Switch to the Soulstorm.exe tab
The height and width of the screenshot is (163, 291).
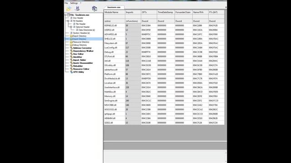pyautogui.click(x=114, y=7)
